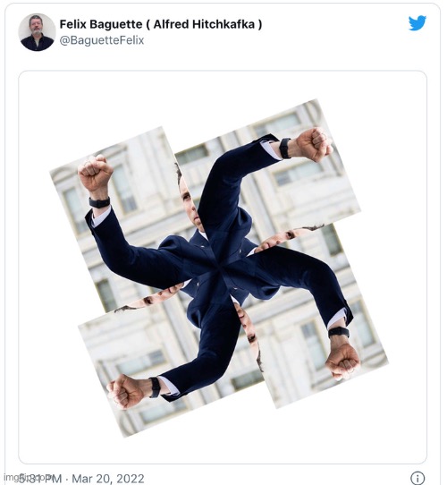Click the tweet's posted time text
Image resolution: width=447 pixels, height=485 pixels.
click(41, 479)
